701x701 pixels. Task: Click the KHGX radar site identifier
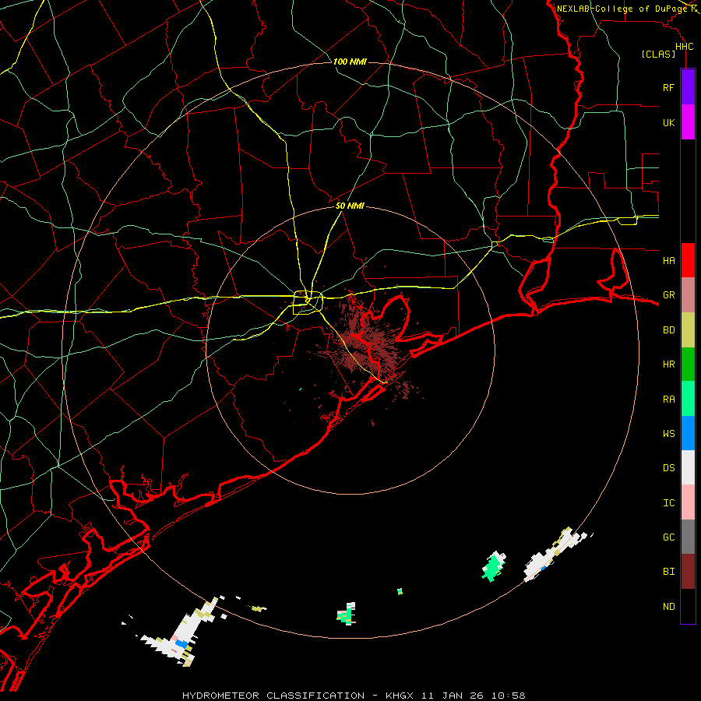pyautogui.click(x=400, y=696)
